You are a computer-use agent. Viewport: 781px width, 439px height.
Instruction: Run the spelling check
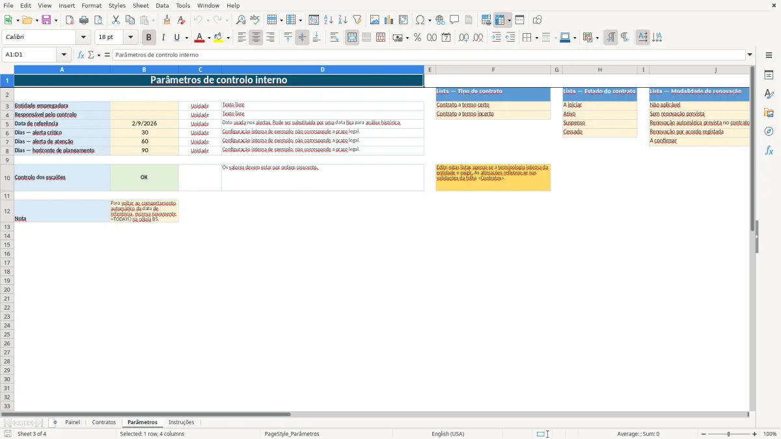pyautogui.click(x=255, y=20)
